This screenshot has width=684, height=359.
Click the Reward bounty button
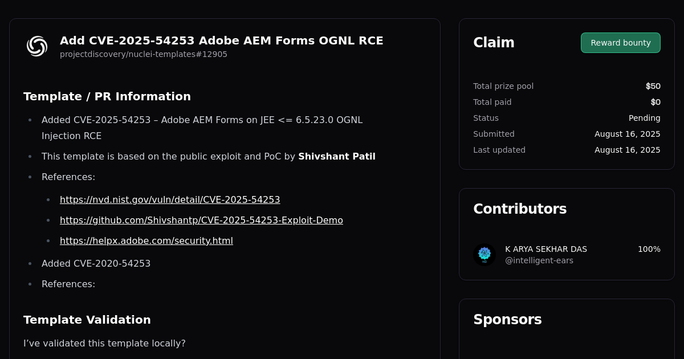(620, 43)
